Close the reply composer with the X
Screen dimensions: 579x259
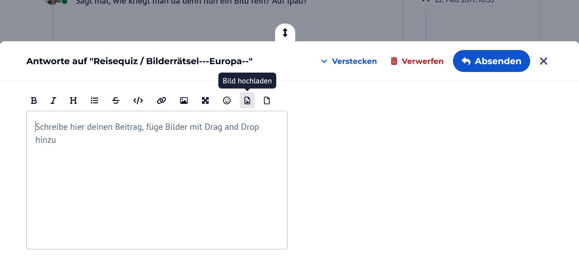pyautogui.click(x=543, y=61)
